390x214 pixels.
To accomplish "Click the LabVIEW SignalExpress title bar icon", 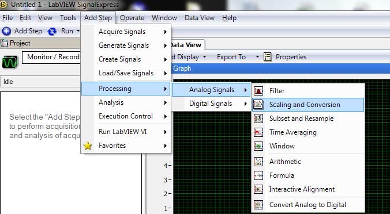I will coord(3,4).
